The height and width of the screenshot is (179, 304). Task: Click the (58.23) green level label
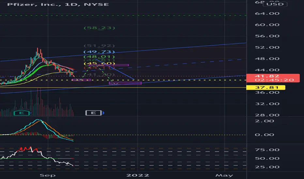pyautogui.click(x=99, y=28)
